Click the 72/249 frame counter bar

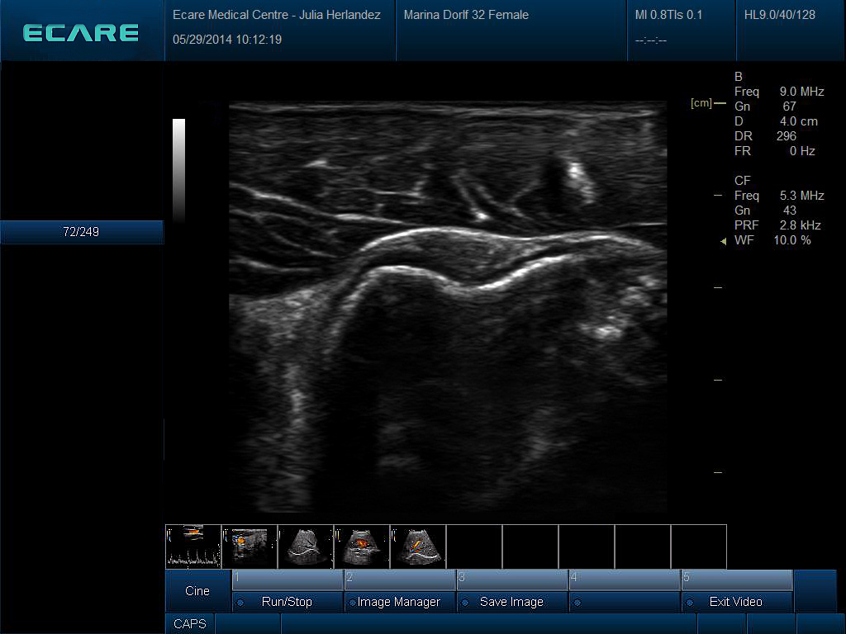pyautogui.click(x=82, y=232)
